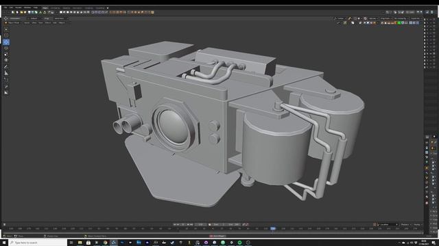Activate the Move tool in left toolbar
The width and height of the screenshot is (439, 246).
[6, 42]
